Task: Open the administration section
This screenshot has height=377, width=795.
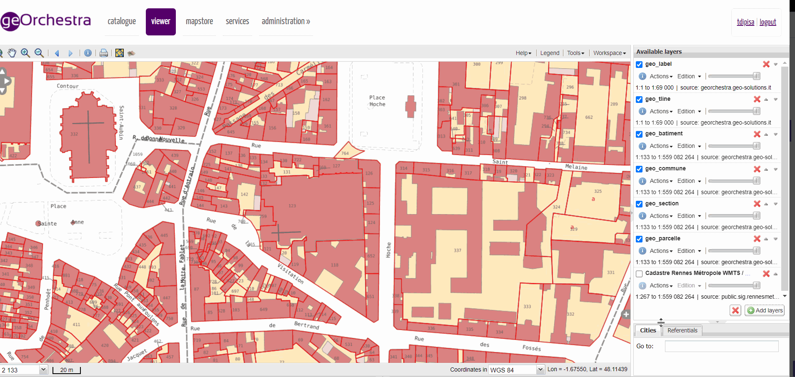Action: tap(286, 21)
